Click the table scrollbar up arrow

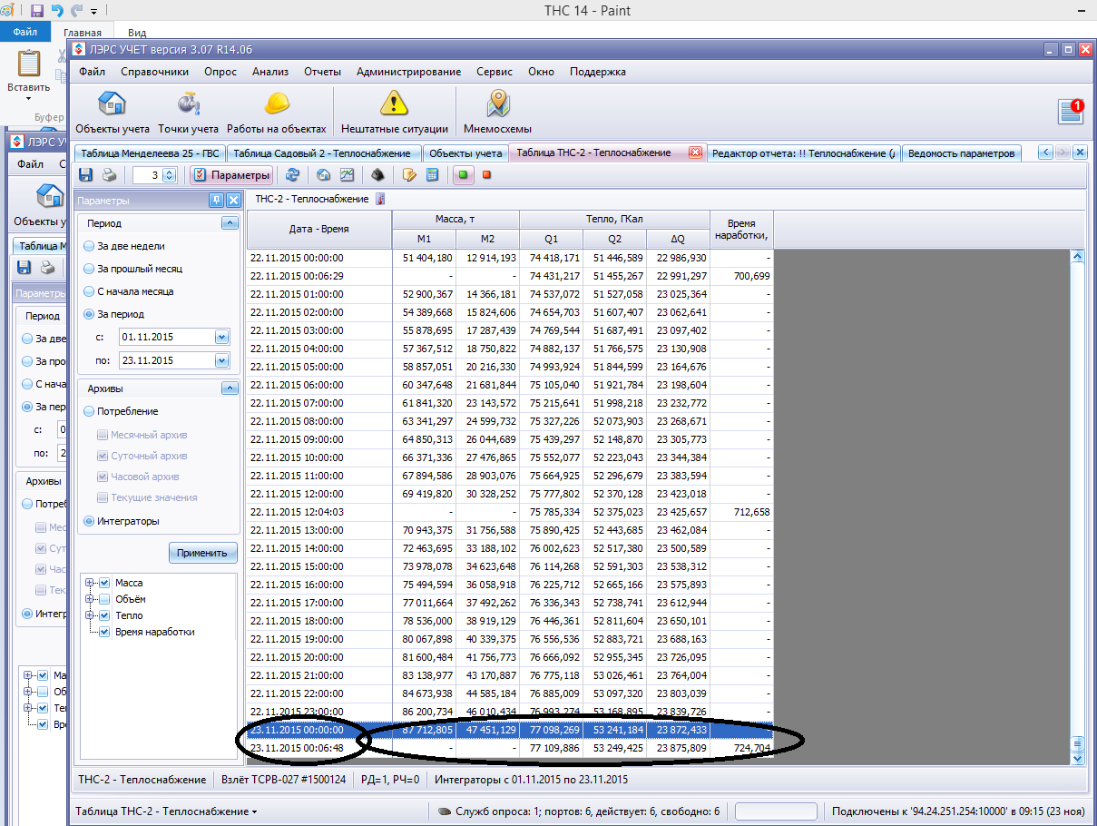coord(1078,257)
